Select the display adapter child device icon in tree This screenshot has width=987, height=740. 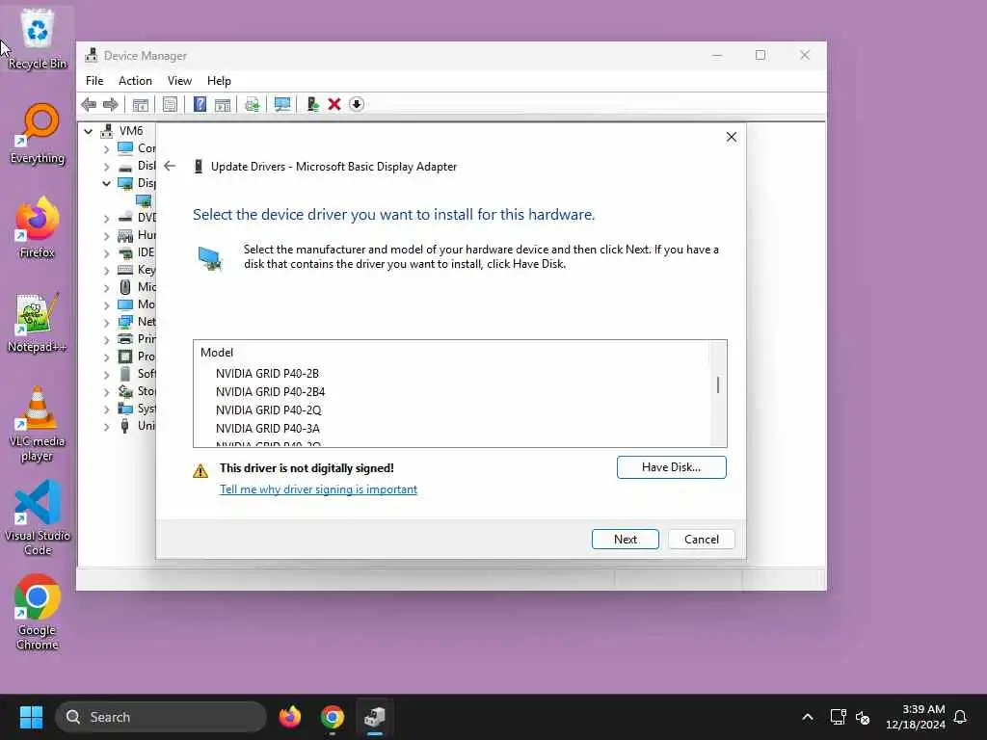pyautogui.click(x=145, y=200)
